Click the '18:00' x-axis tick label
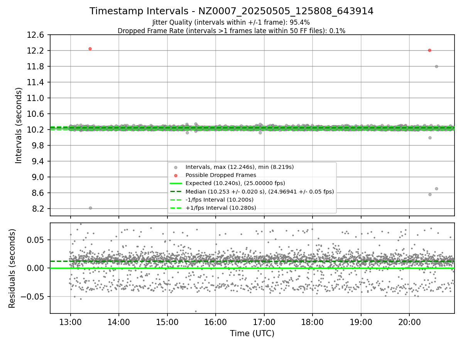This screenshot has height=347, width=463. pyautogui.click(x=313, y=322)
